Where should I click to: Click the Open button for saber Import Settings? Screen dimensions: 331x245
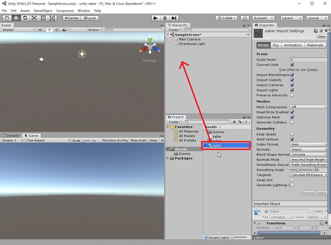(x=321, y=36)
